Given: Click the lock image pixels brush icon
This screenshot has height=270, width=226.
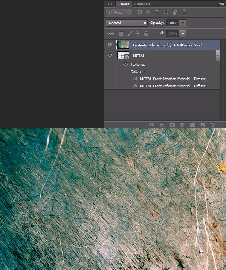Looking at the screenshot, I should pyautogui.click(x=130, y=34).
